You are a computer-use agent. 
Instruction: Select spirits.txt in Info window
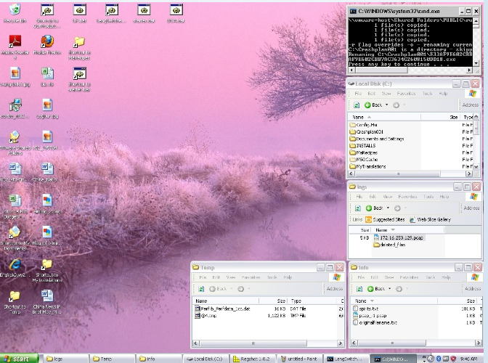[366, 309]
